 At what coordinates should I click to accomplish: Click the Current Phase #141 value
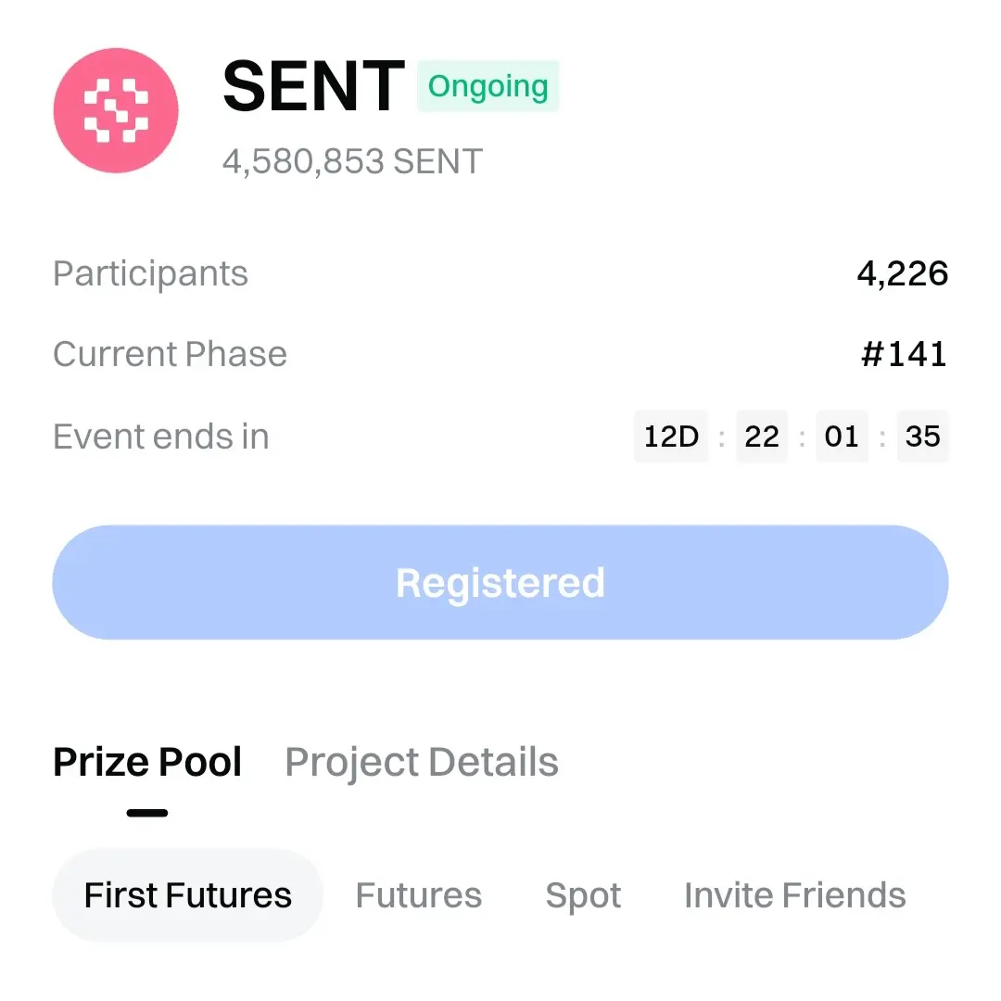904,354
